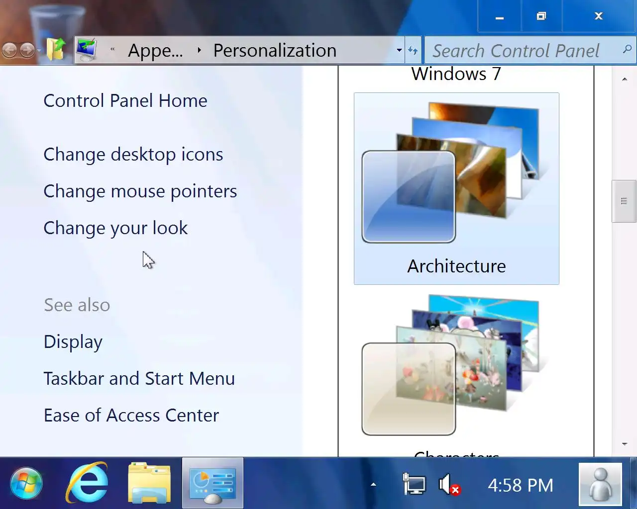The image size is (637, 509).
Task: Click the Control Panel taskbar button
Action: click(x=213, y=483)
